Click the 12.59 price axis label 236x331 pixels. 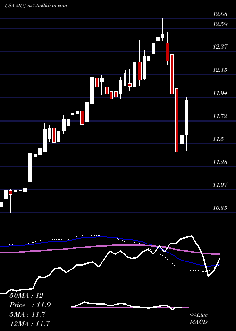tap(220, 24)
